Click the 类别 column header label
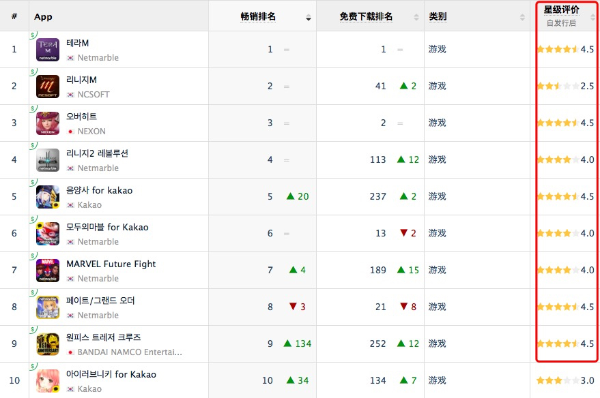The image size is (600, 398). coord(438,17)
